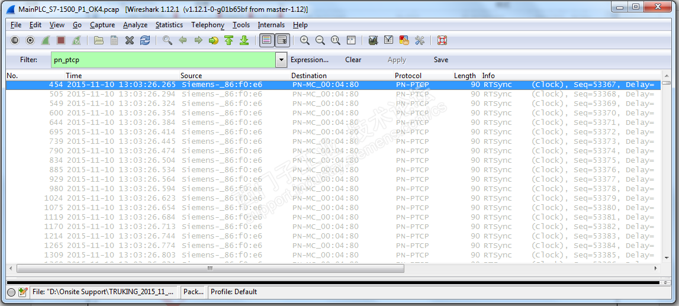Image resolution: width=679 pixels, height=306 pixels.
Task: Sort by the Source column header
Action: pyautogui.click(x=235, y=76)
